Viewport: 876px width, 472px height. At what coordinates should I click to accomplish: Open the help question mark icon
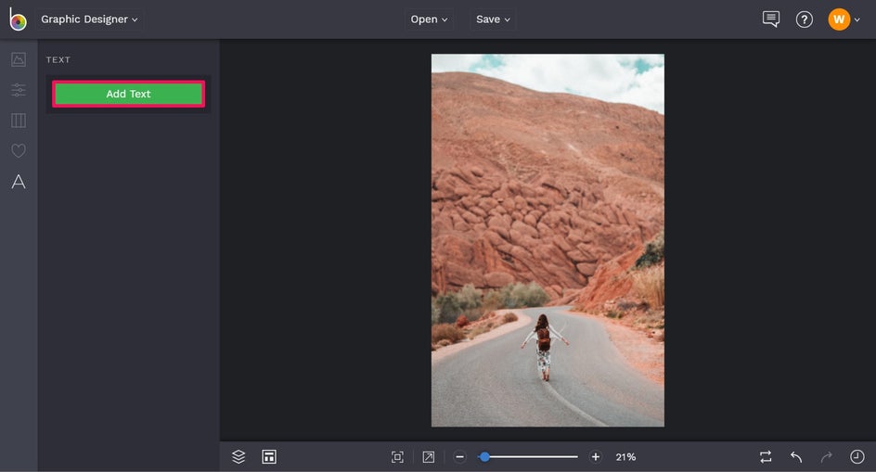pos(804,19)
